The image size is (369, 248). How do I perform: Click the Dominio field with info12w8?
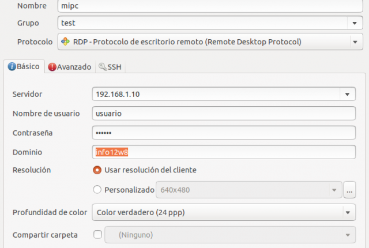224,152
